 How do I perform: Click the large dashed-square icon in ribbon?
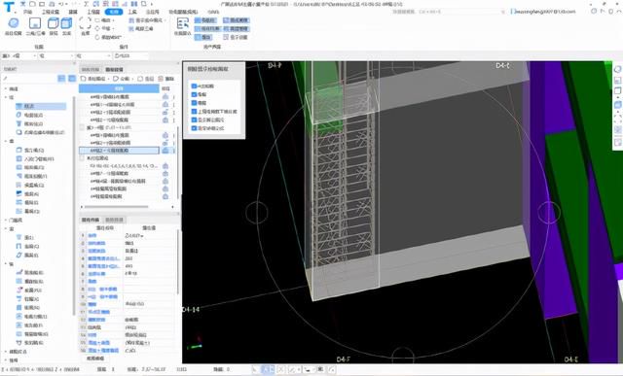(x=85, y=23)
